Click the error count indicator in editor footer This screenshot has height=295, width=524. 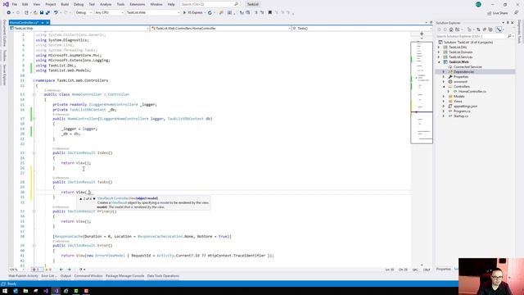point(37,270)
